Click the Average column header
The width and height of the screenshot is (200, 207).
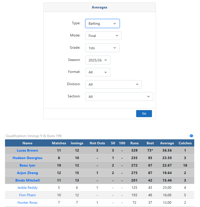(x=167, y=143)
